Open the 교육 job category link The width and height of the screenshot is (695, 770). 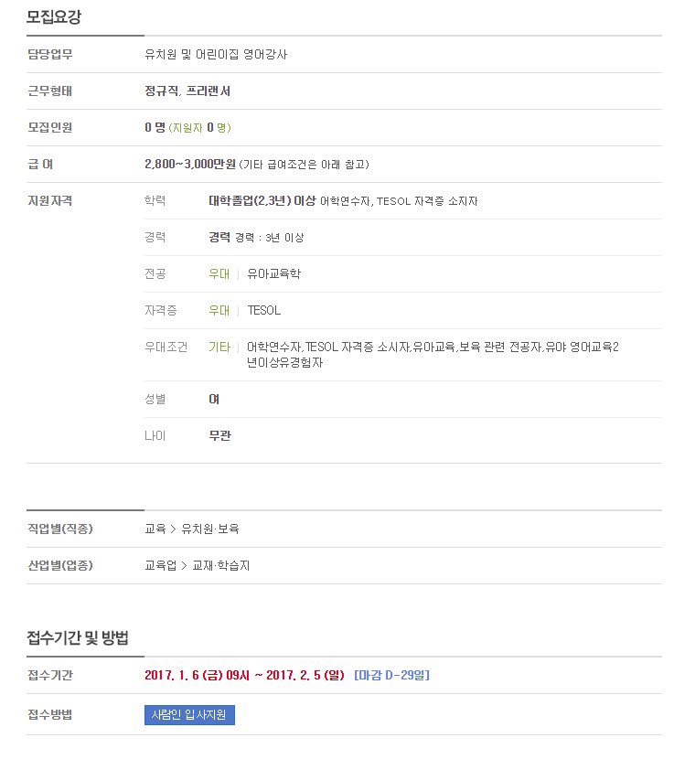pos(155,529)
